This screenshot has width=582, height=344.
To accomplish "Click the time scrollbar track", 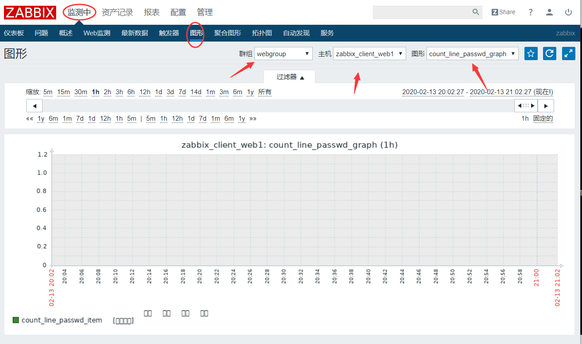I will [278, 106].
